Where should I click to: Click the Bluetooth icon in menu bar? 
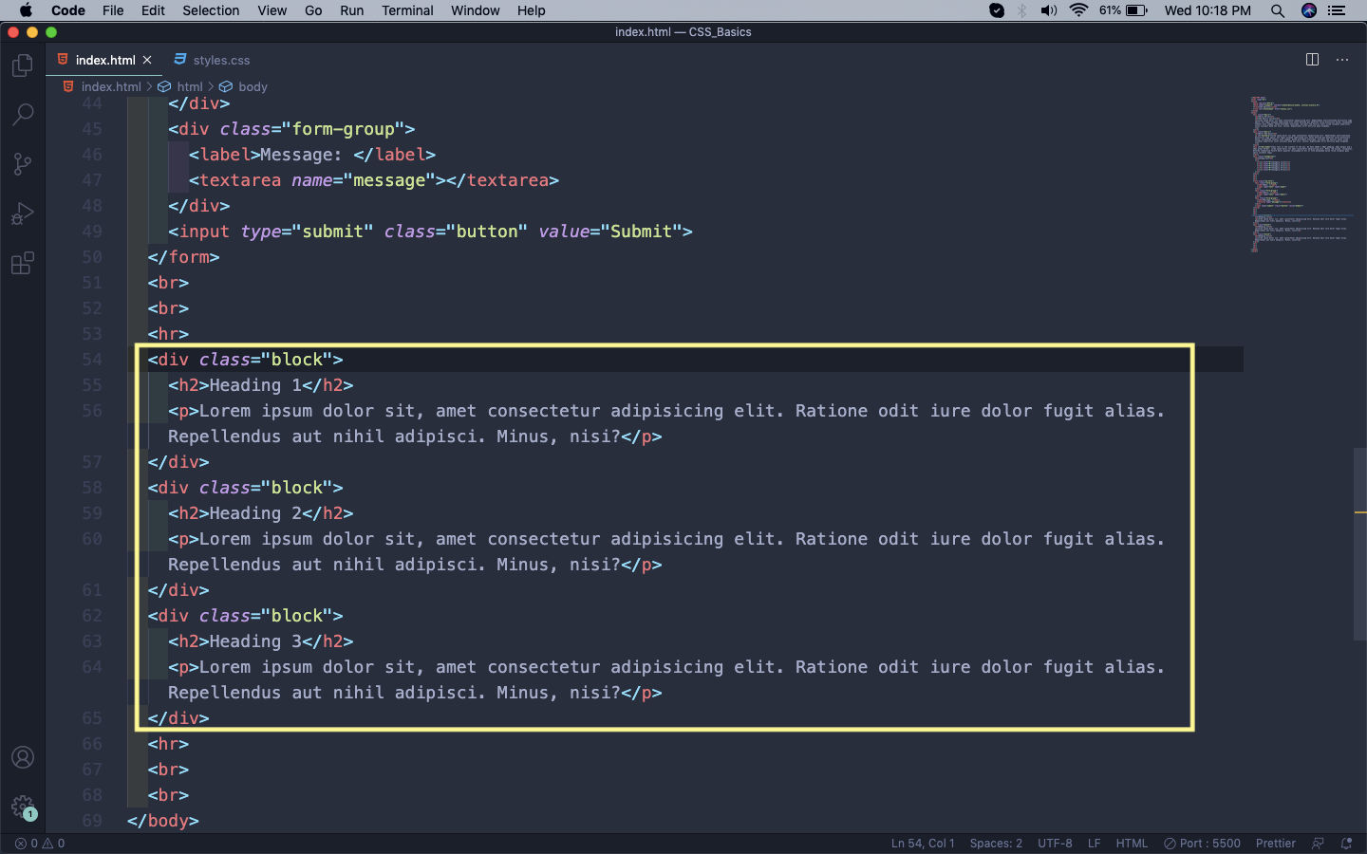coord(1022,10)
